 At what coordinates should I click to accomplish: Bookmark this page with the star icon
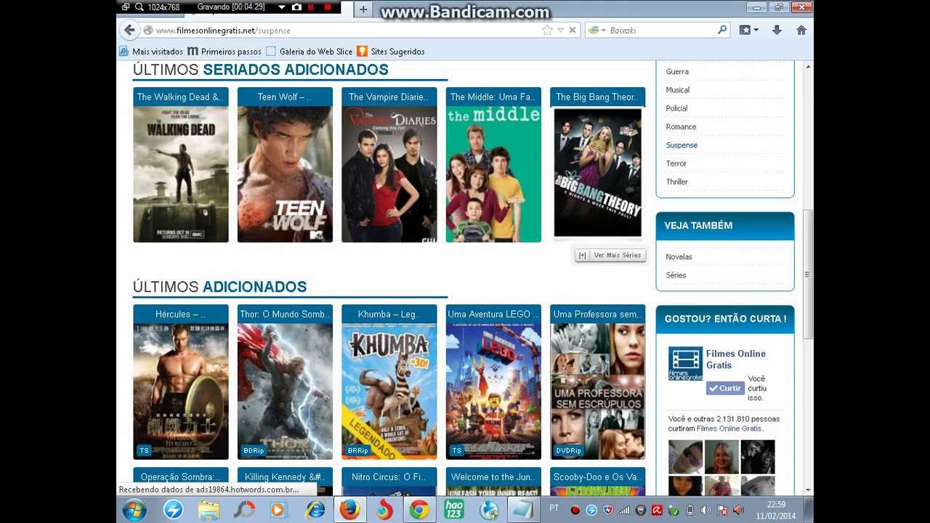547,30
